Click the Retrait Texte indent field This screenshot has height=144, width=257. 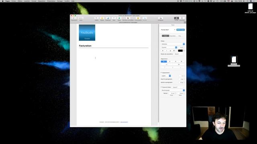(x=181, y=93)
